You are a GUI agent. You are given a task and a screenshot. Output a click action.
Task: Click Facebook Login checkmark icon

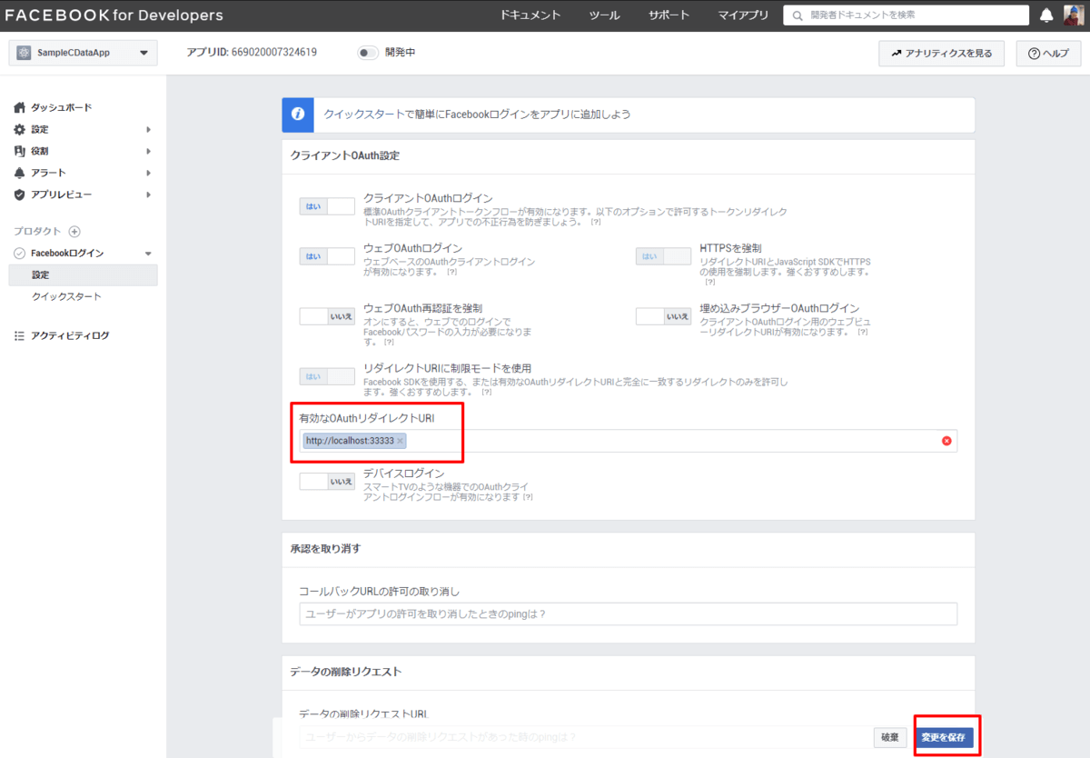tap(20, 254)
